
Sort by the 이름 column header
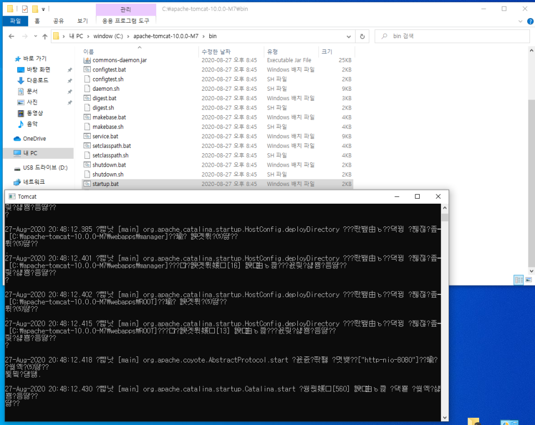[89, 51]
